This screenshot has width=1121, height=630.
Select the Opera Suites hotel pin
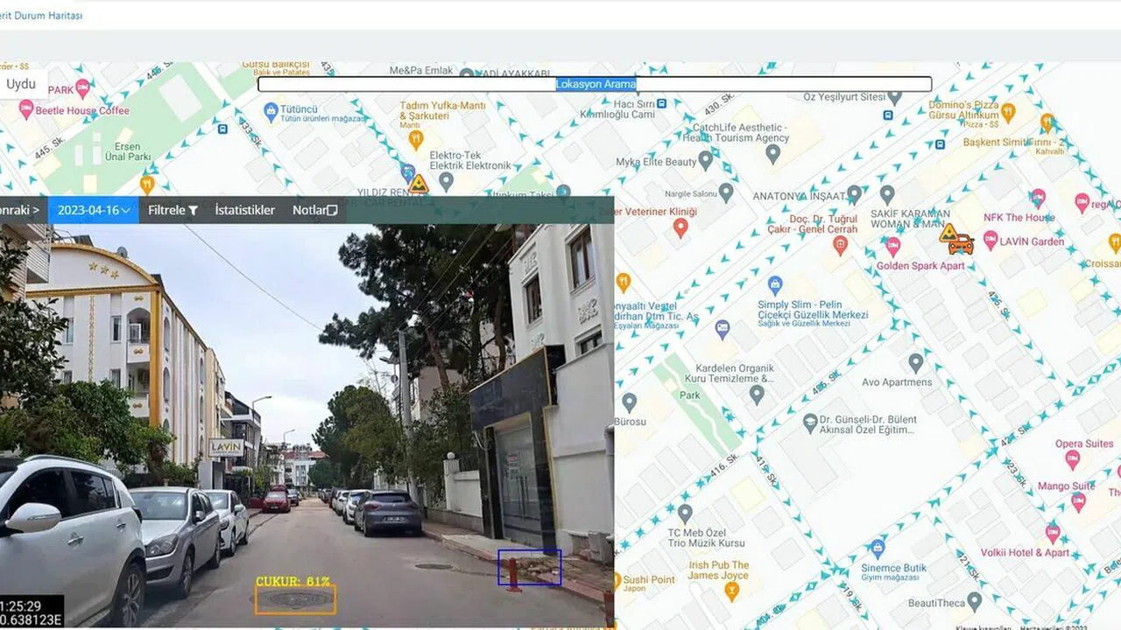[x=1069, y=461]
